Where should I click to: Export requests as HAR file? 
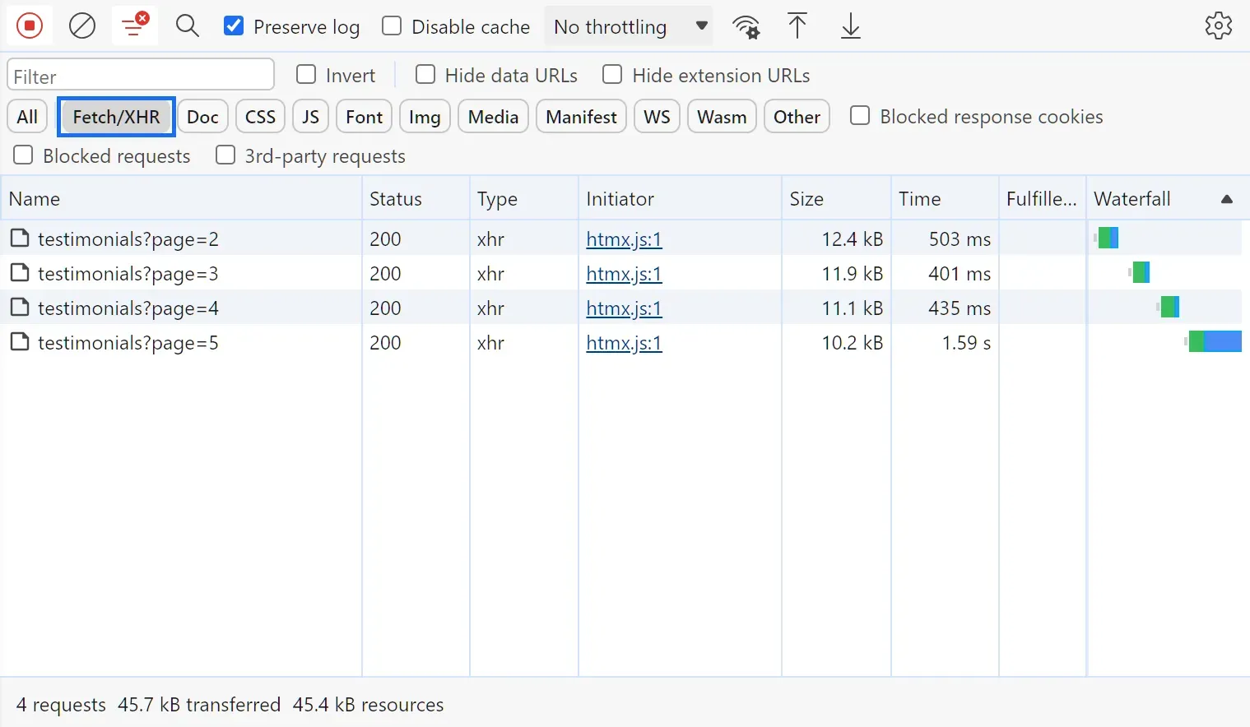tap(850, 25)
